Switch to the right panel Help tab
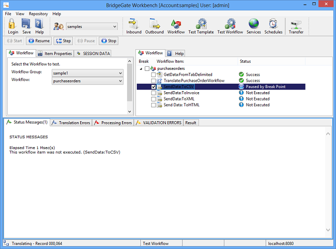Viewport: 336px width, 249px height. [175, 53]
